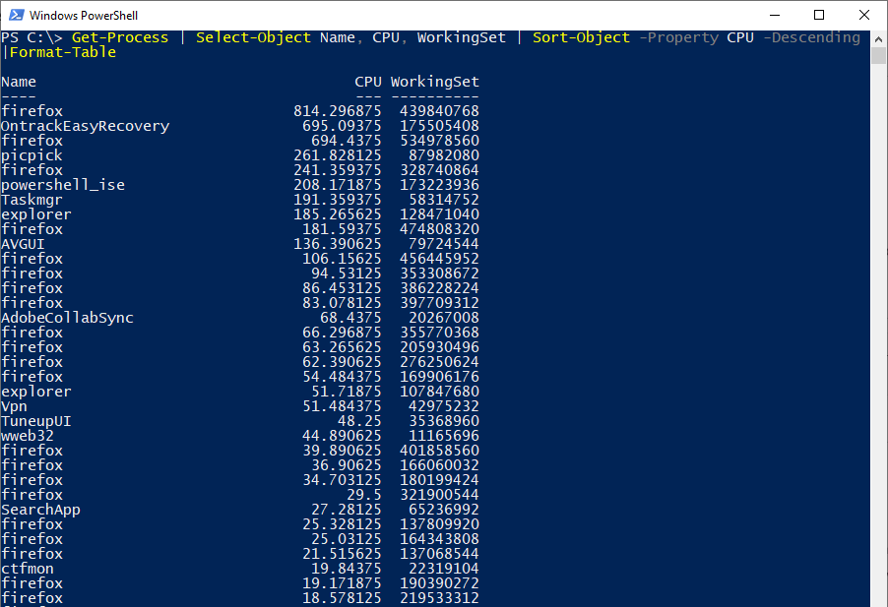Maximize the Windows PowerShell window

pos(819,15)
